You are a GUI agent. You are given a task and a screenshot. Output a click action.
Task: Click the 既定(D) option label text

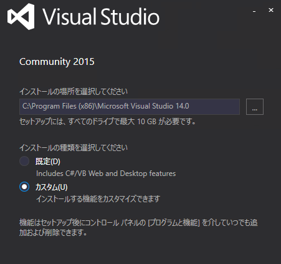48,162
